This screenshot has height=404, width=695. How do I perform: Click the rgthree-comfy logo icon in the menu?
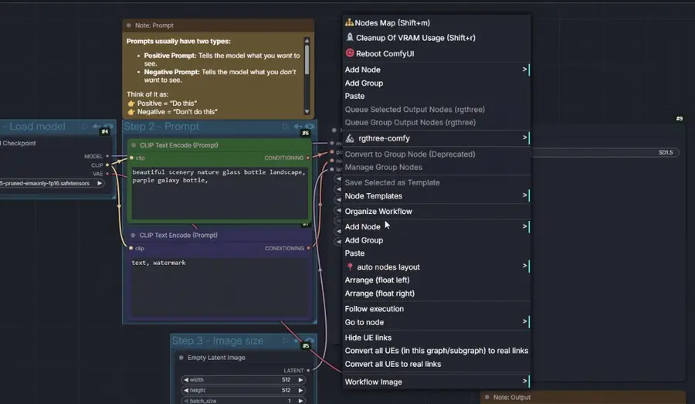[350, 138]
